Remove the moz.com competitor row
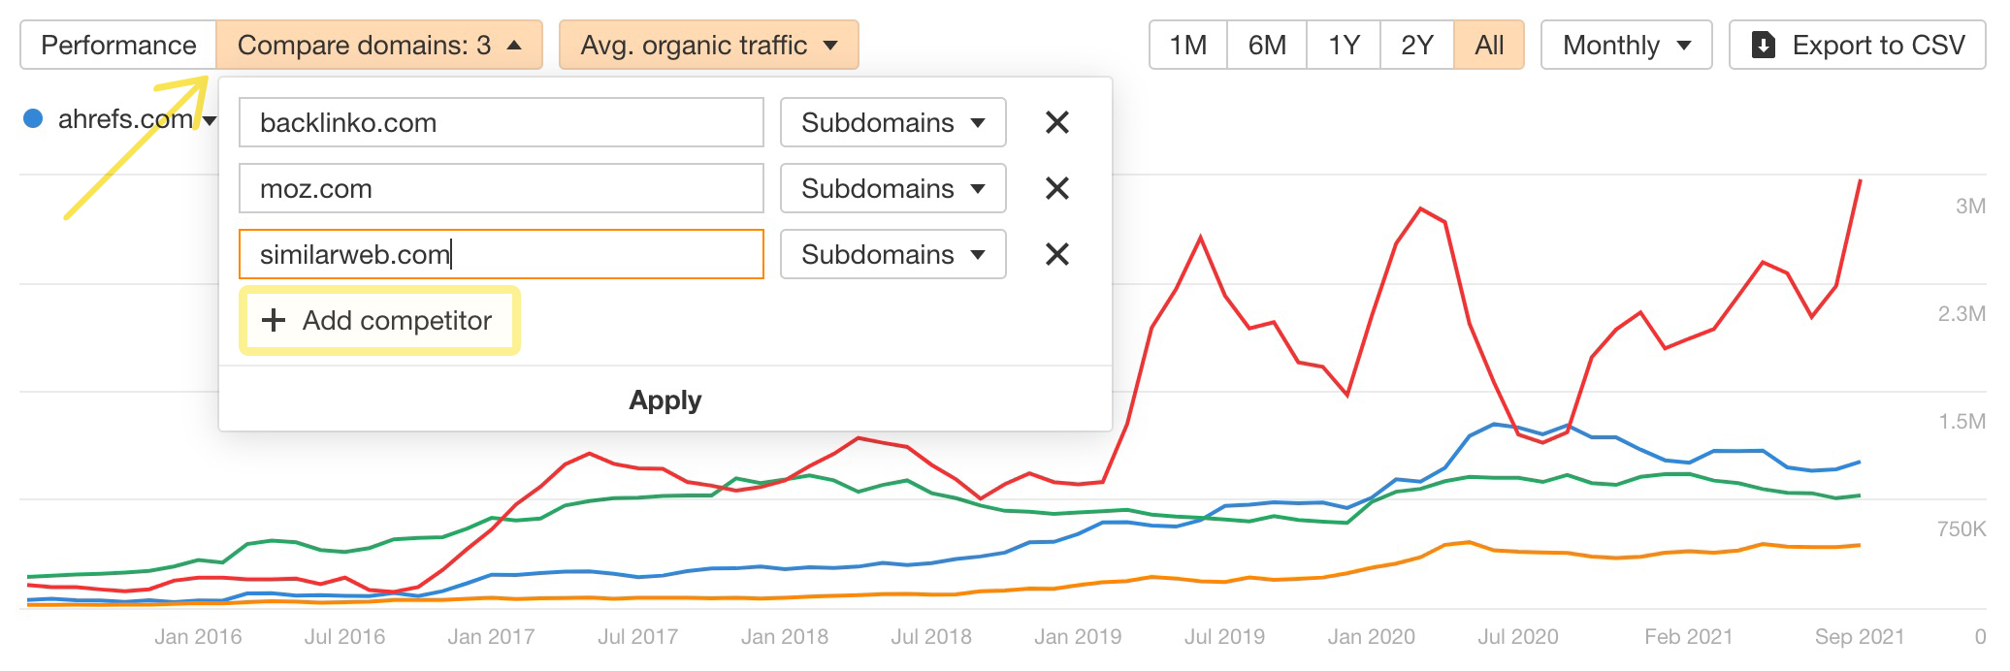The image size is (2010, 671). point(1056,188)
